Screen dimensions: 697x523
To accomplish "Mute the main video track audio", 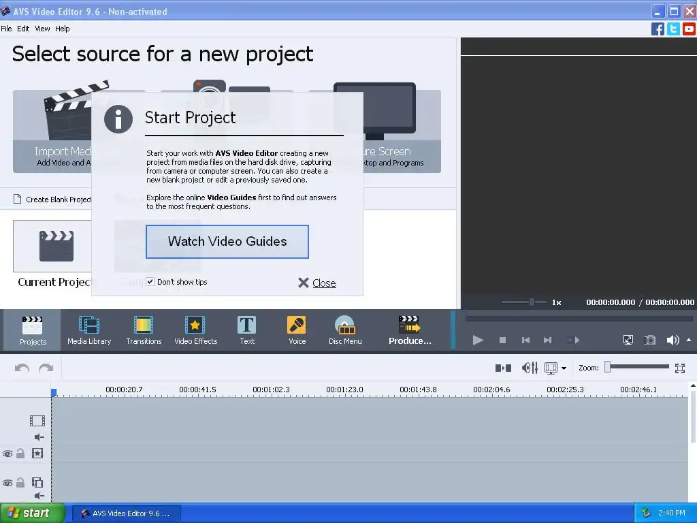I will 39,437.
